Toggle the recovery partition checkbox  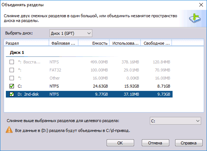point(12,62)
